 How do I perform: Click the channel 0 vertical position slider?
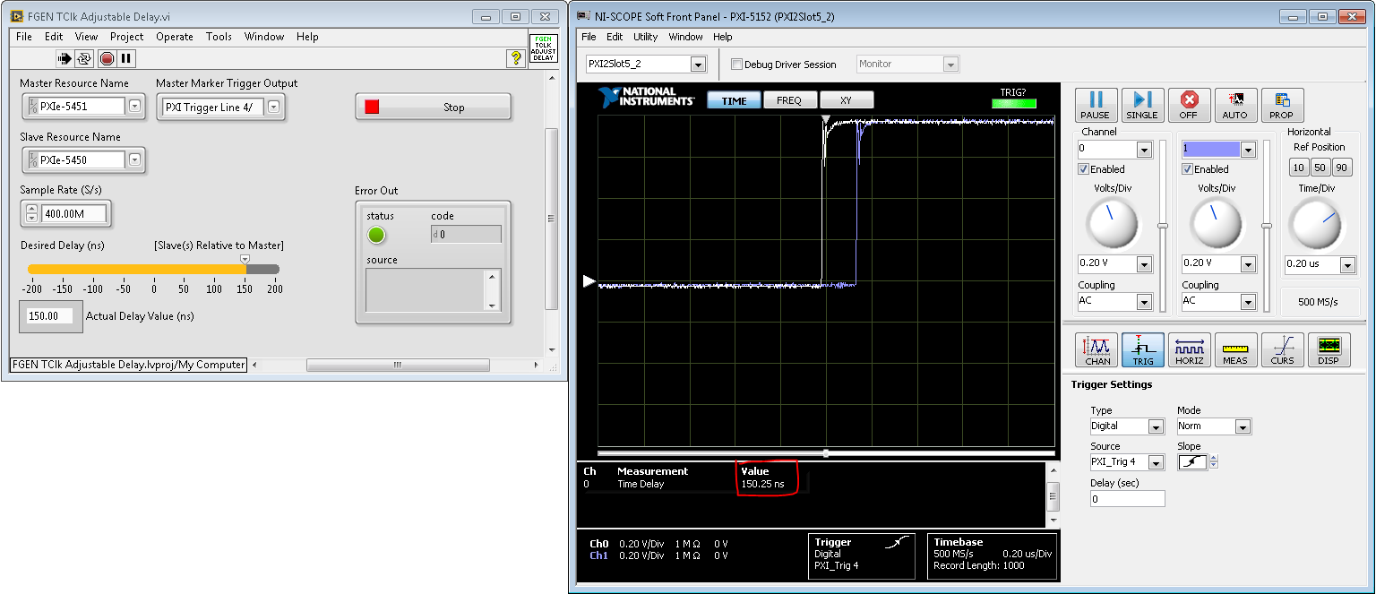(1163, 226)
